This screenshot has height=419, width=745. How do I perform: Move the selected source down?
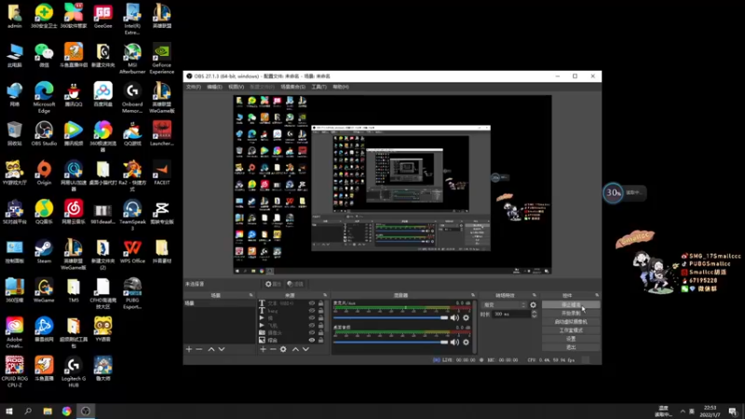(x=305, y=349)
